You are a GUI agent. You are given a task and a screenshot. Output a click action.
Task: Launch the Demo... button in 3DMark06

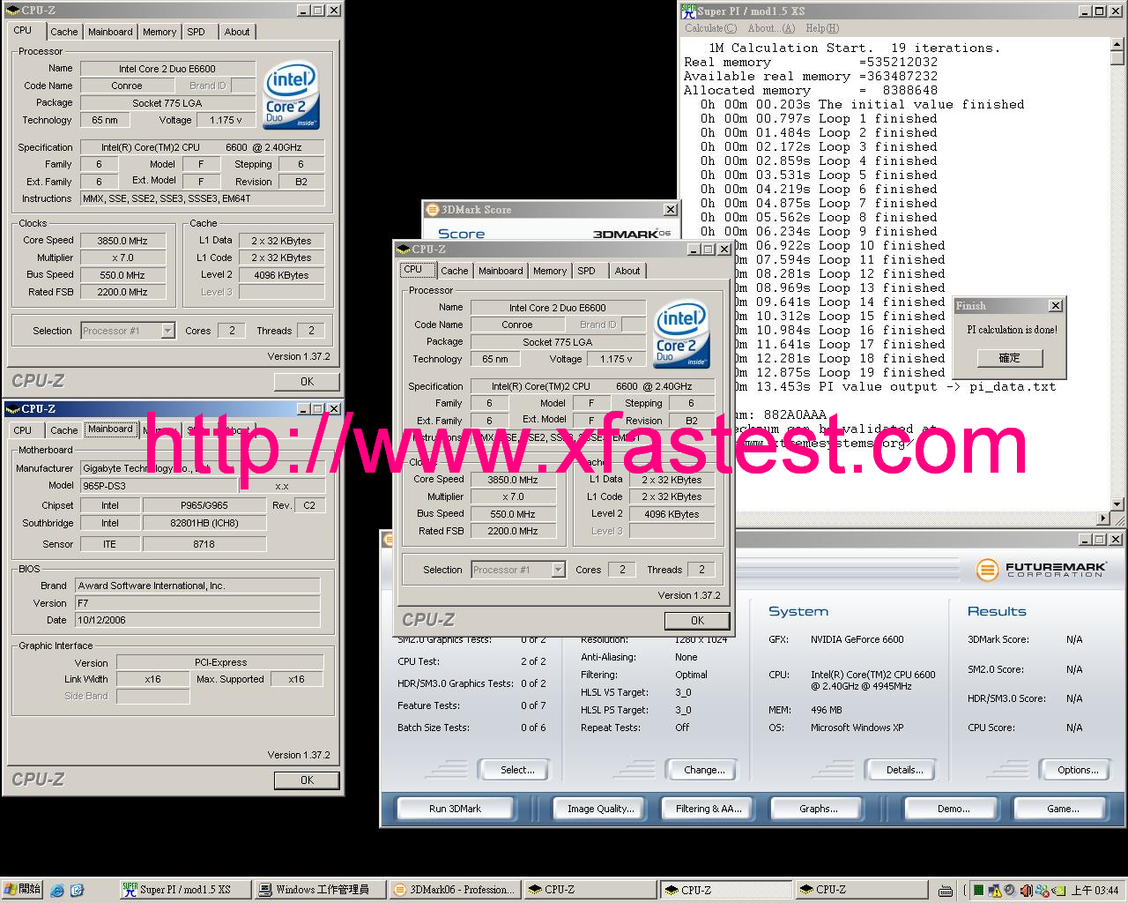pyautogui.click(x=953, y=809)
